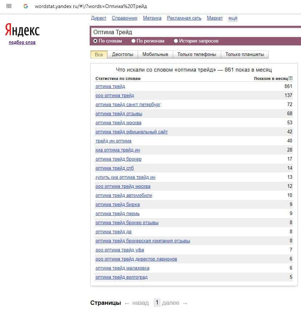Open the Рекламная сеть link

184,18
